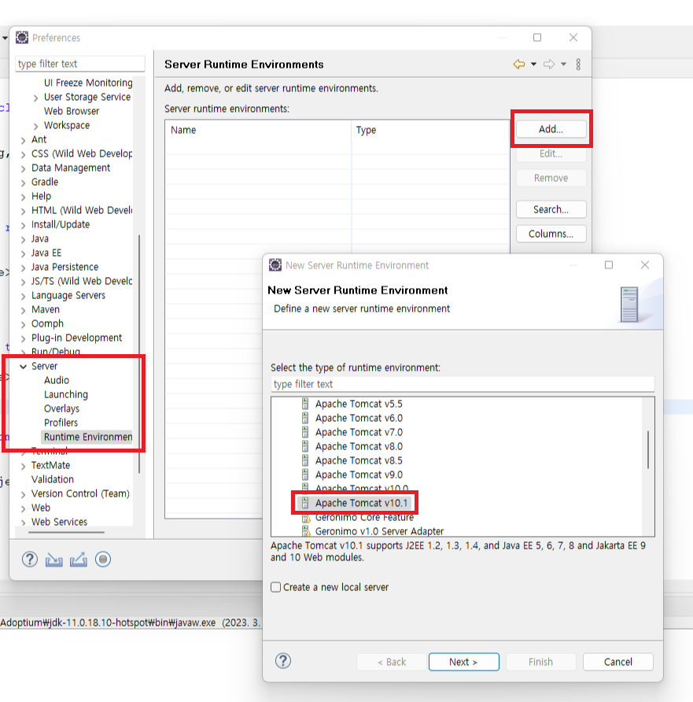Expand the User Storage Service node
Image resolution: width=693 pixels, height=702 pixels.
tap(36, 98)
